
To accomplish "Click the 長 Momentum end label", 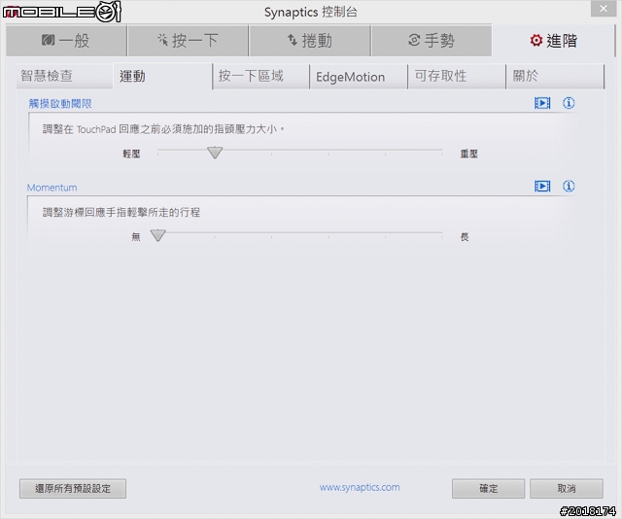I will point(465,237).
